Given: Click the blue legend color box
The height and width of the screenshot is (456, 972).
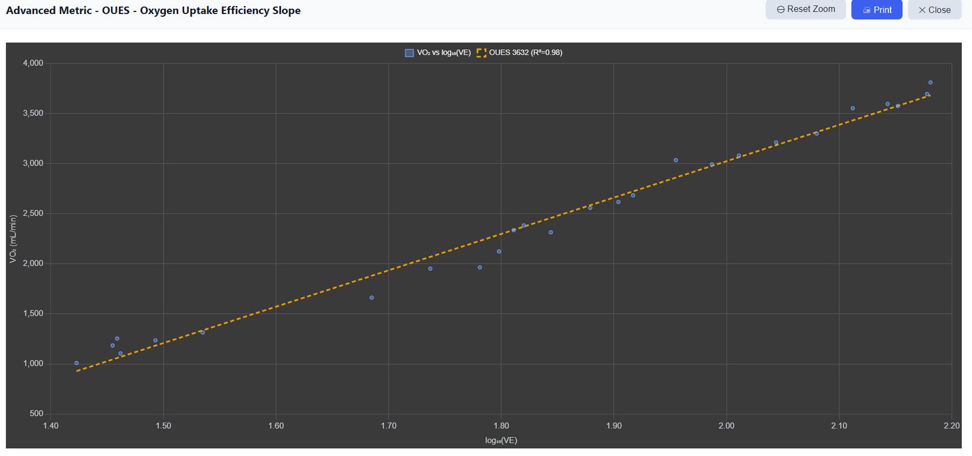Looking at the screenshot, I should point(409,53).
